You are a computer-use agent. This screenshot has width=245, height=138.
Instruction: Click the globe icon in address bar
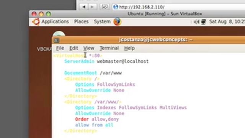pyautogui.click(x=116, y=7)
